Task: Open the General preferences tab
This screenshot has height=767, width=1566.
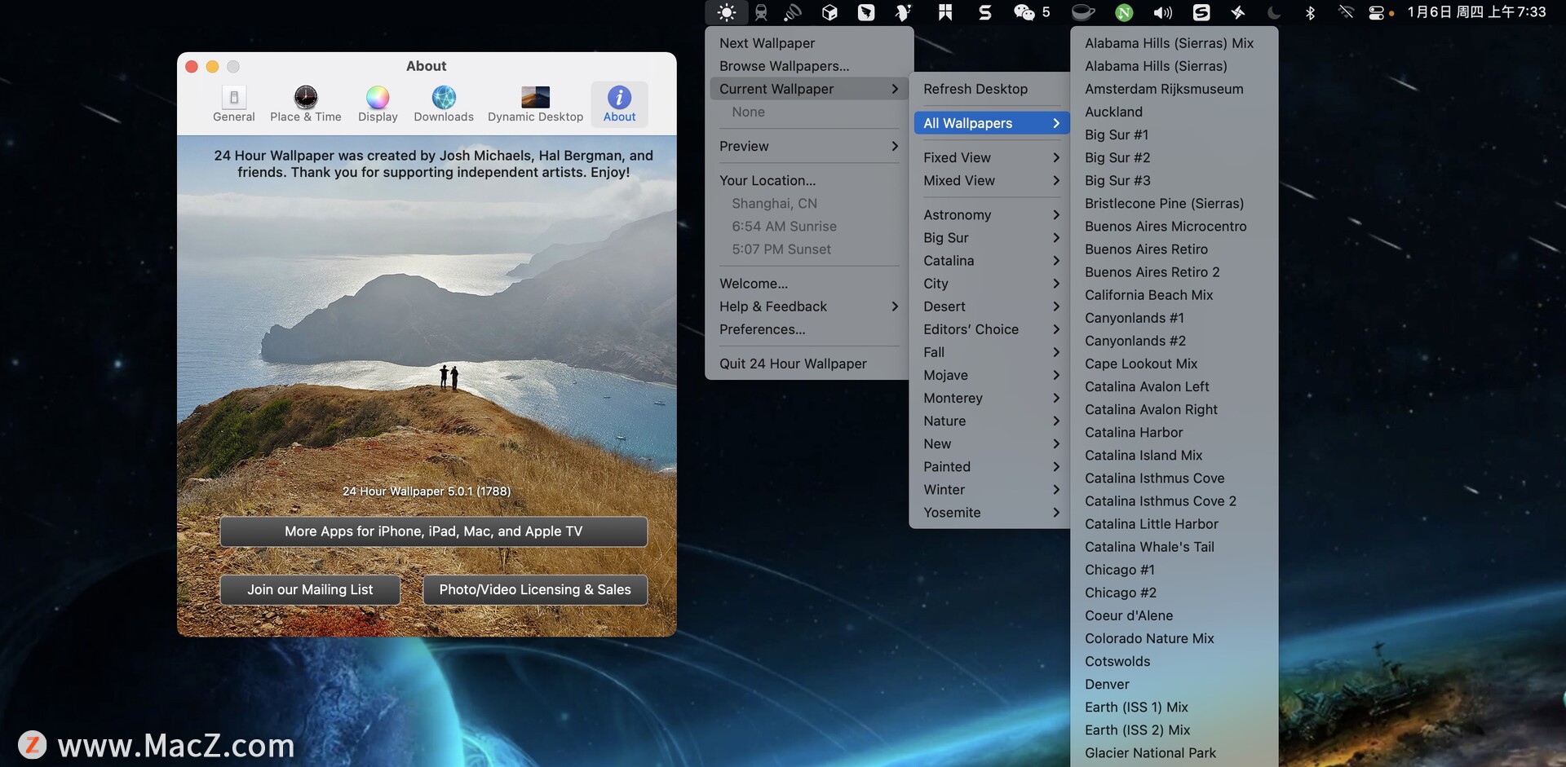Action: click(234, 104)
